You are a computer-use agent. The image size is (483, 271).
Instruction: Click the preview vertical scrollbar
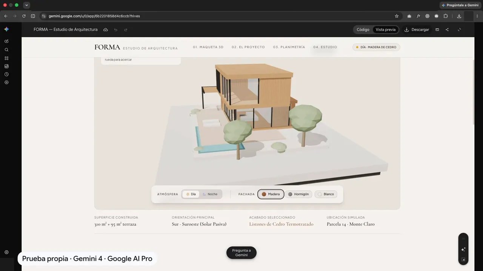coord(474,92)
